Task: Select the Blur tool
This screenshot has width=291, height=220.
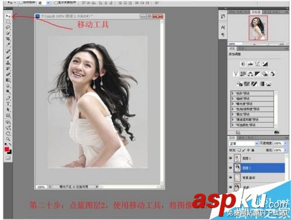Action: pyautogui.click(x=8, y=86)
